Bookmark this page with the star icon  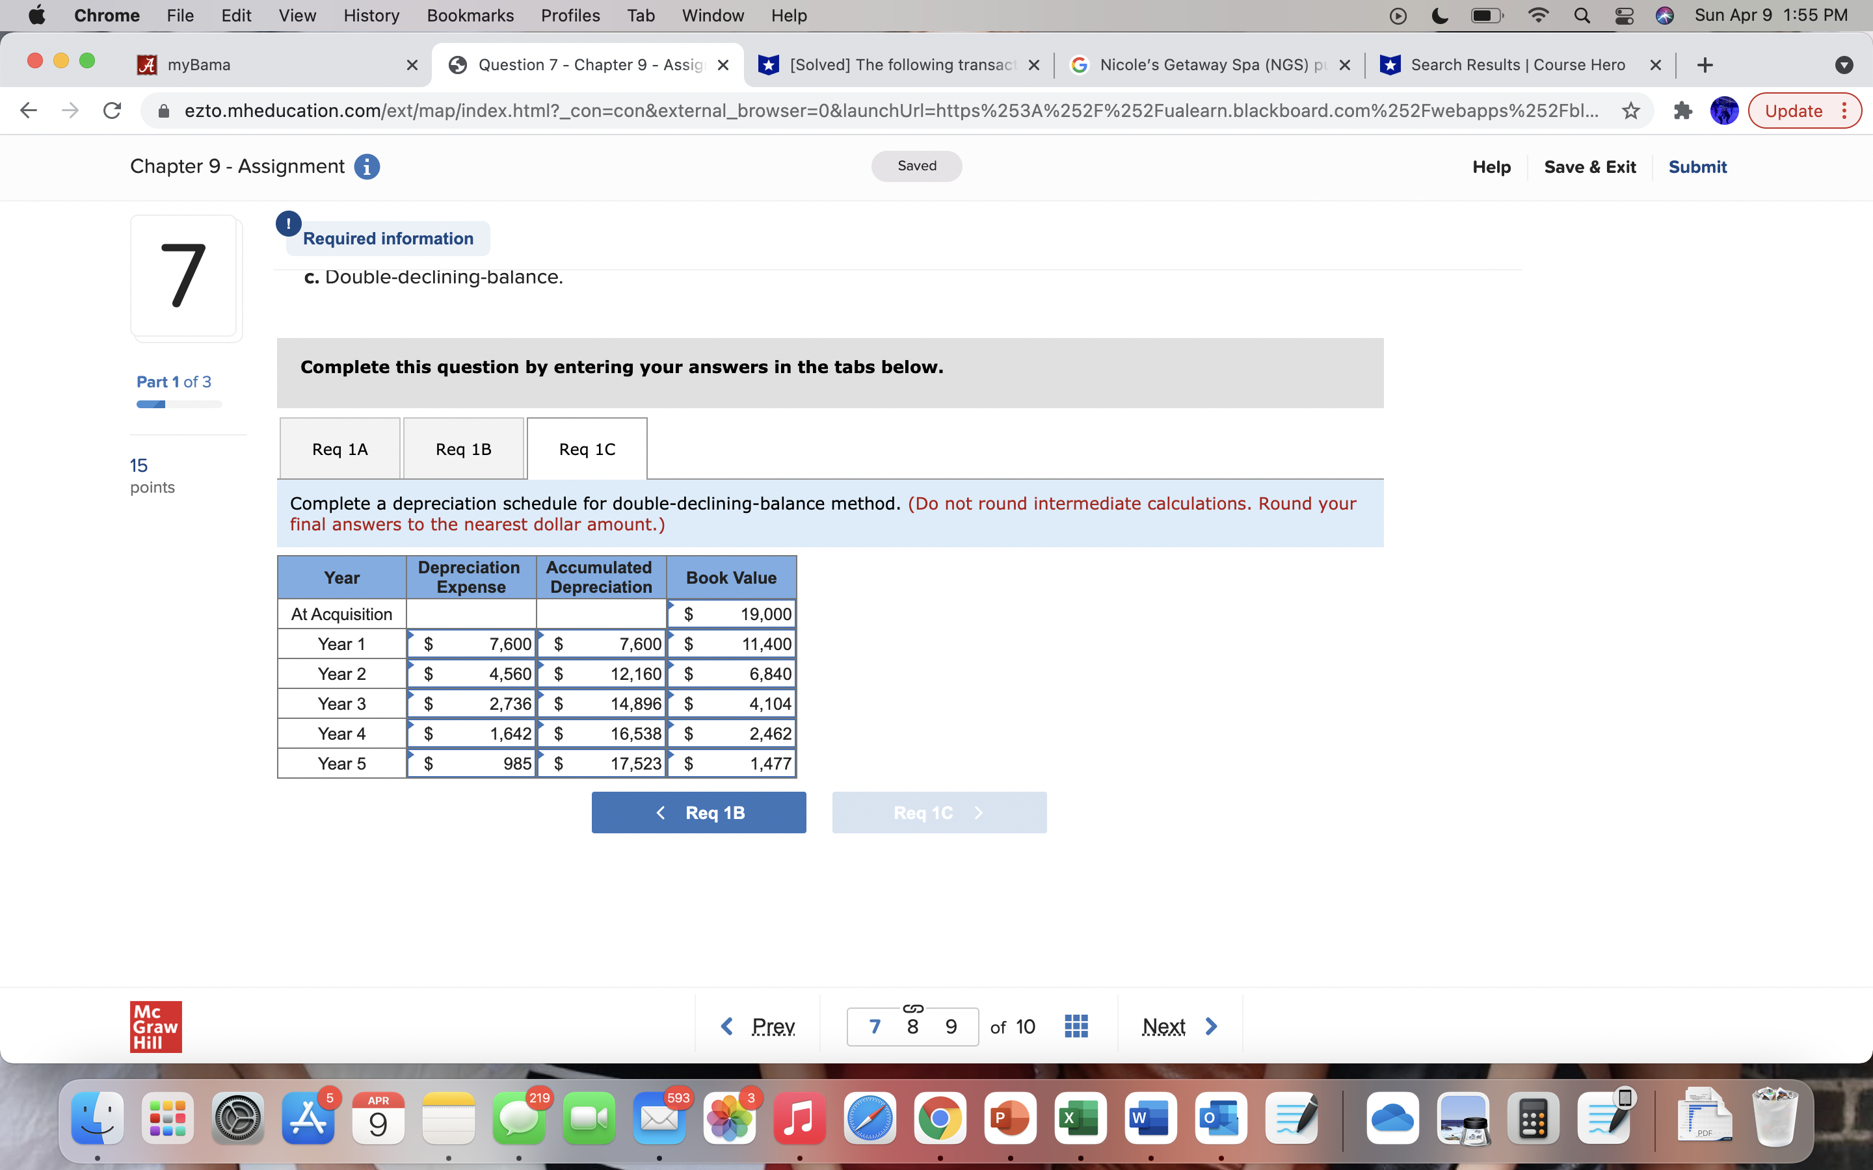tap(1630, 110)
